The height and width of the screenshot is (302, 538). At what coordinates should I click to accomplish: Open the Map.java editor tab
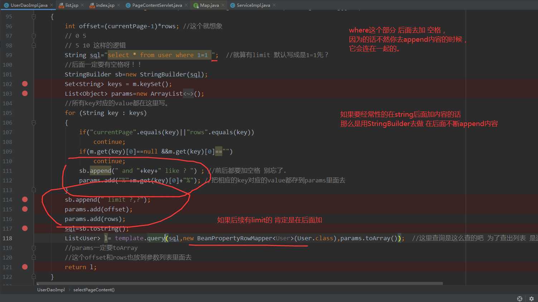(x=209, y=5)
